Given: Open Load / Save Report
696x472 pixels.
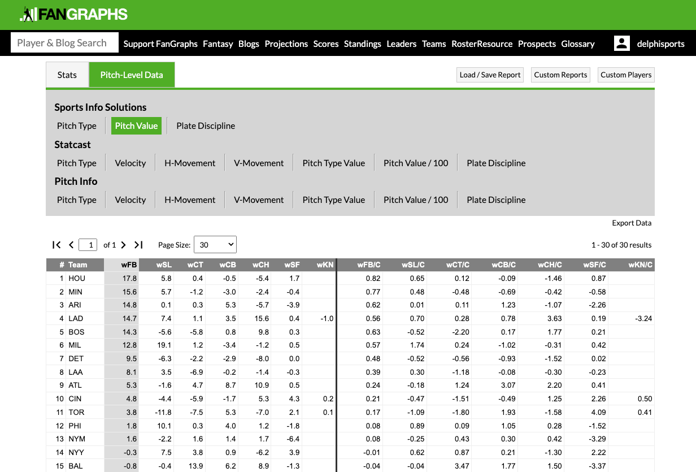Looking at the screenshot, I should (490, 75).
